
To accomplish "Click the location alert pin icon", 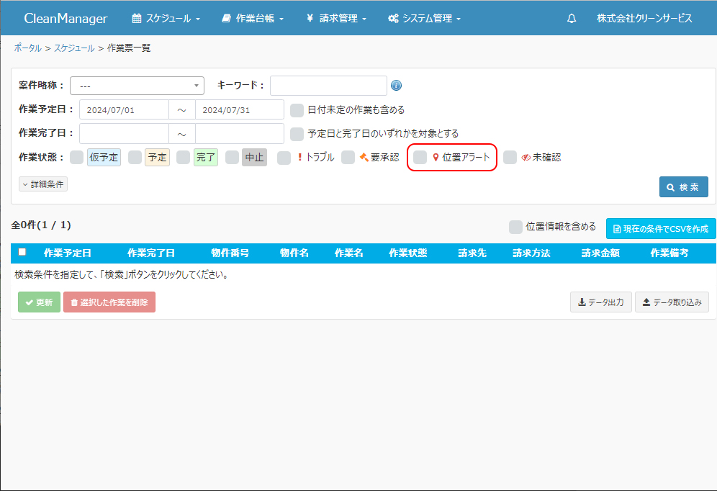I will coord(435,158).
